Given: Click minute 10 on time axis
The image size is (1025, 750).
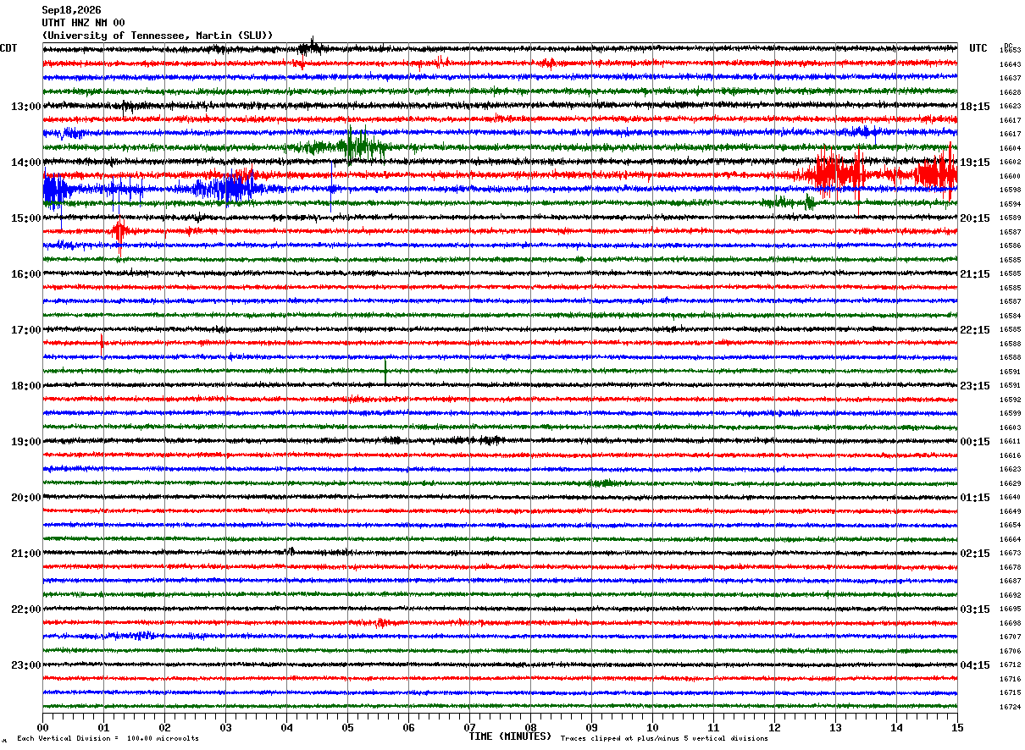Looking at the screenshot, I should pyautogui.click(x=652, y=728).
